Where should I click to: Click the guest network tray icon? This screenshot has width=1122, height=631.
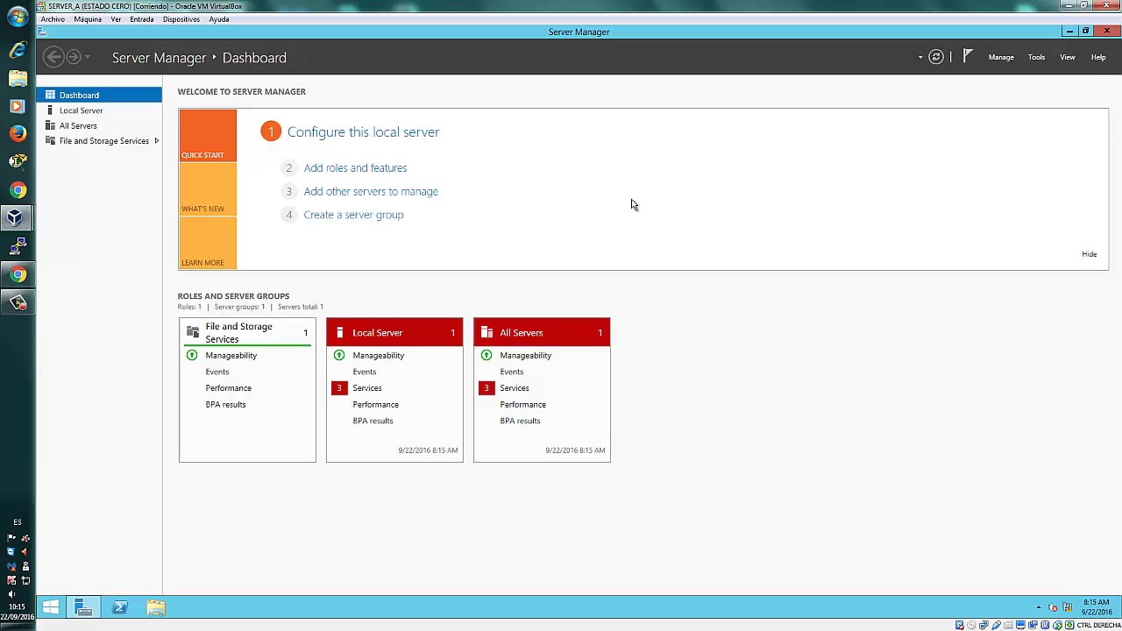pos(1068,607)
